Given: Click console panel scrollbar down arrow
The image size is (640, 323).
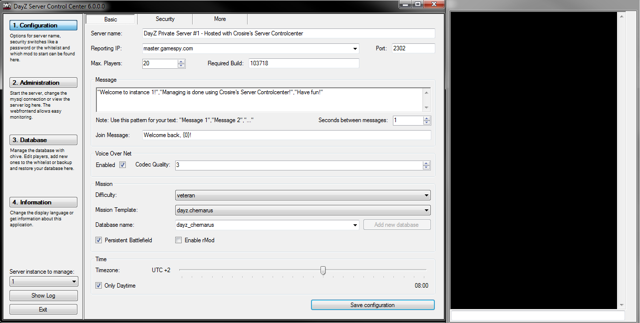Looking at the screenshot, I should click(x=622, y=305).
